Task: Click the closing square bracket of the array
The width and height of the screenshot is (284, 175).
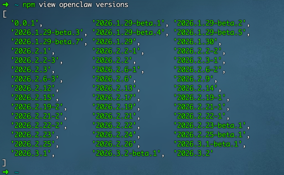Action: click(4, 163)
